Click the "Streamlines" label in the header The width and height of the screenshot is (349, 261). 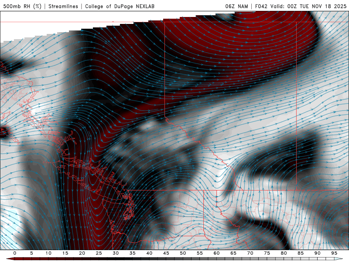[63, 6]
